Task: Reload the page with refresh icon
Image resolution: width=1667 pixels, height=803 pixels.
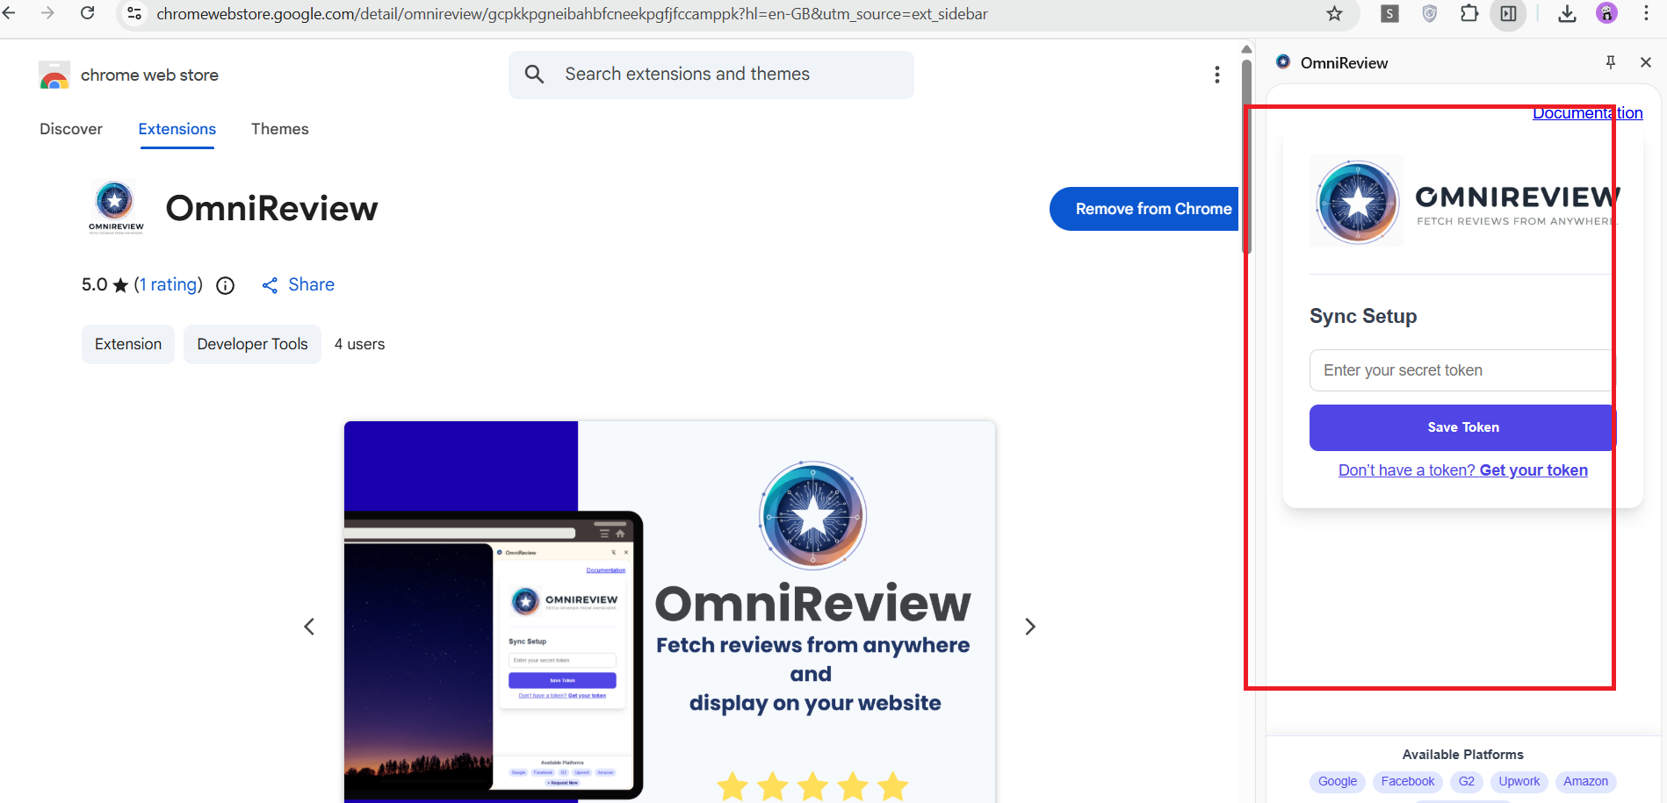Action: click(x=88, y=13)
